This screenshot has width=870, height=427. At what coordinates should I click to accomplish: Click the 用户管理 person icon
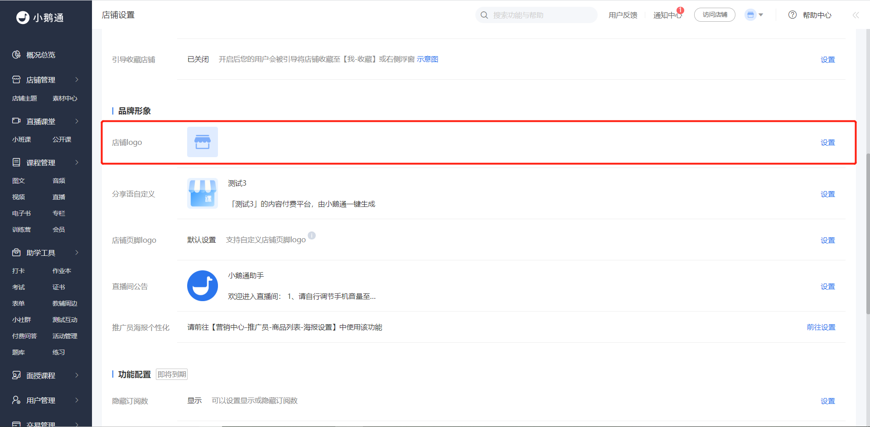(16, 400)
